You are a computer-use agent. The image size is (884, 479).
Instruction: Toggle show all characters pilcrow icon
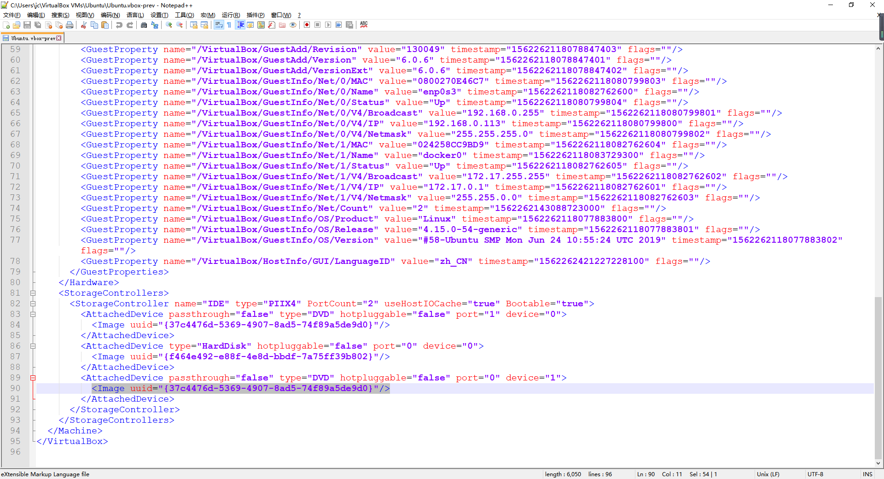(229, 25)
